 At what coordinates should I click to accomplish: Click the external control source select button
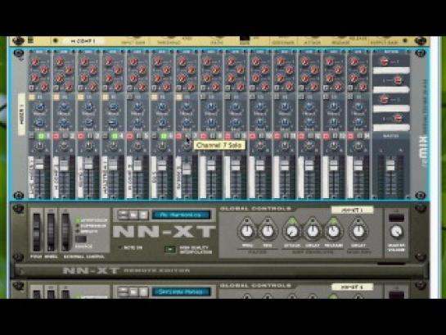81,239
